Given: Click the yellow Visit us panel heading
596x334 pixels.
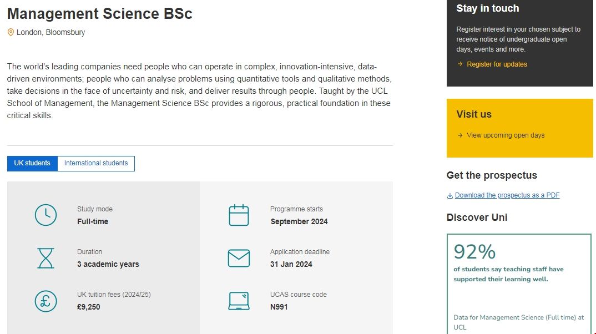Looking at the screenshot, I should point(474,114).
